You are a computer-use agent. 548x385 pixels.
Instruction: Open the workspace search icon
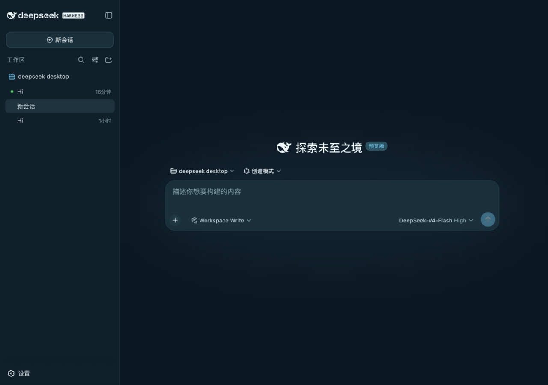pos(81,60)
